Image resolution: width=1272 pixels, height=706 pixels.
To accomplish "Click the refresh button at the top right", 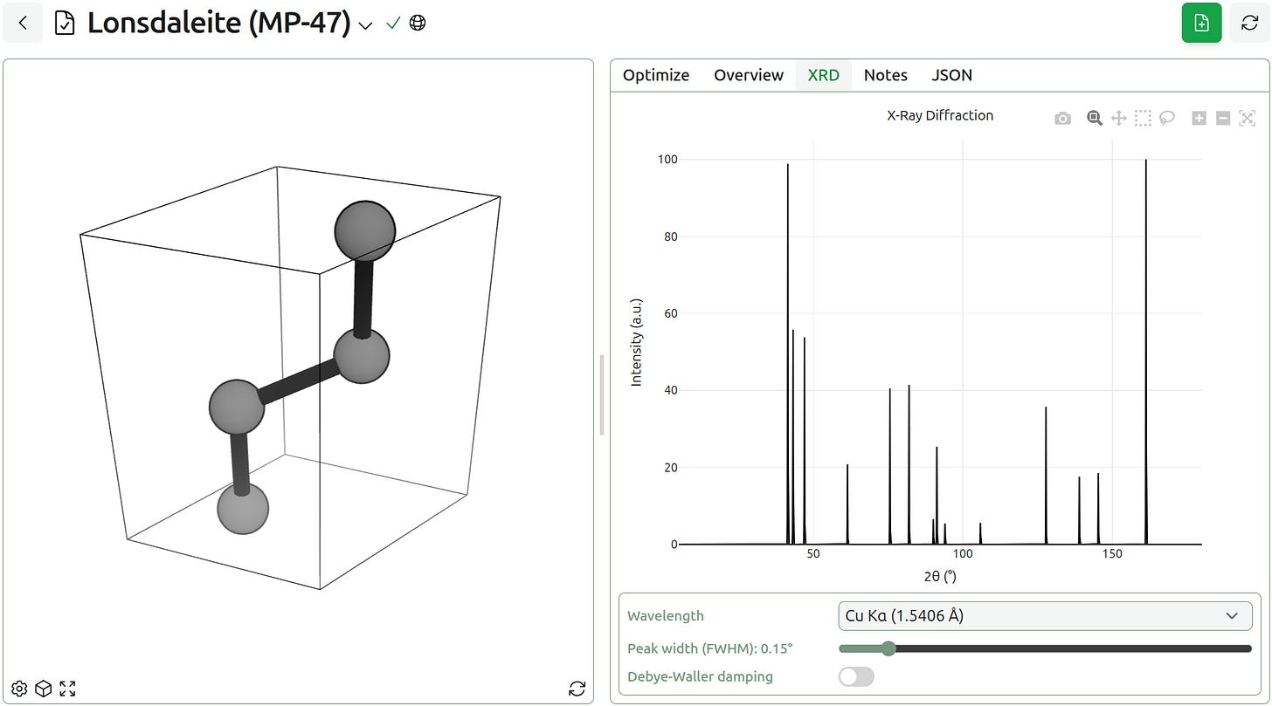I will [1249, 23].
